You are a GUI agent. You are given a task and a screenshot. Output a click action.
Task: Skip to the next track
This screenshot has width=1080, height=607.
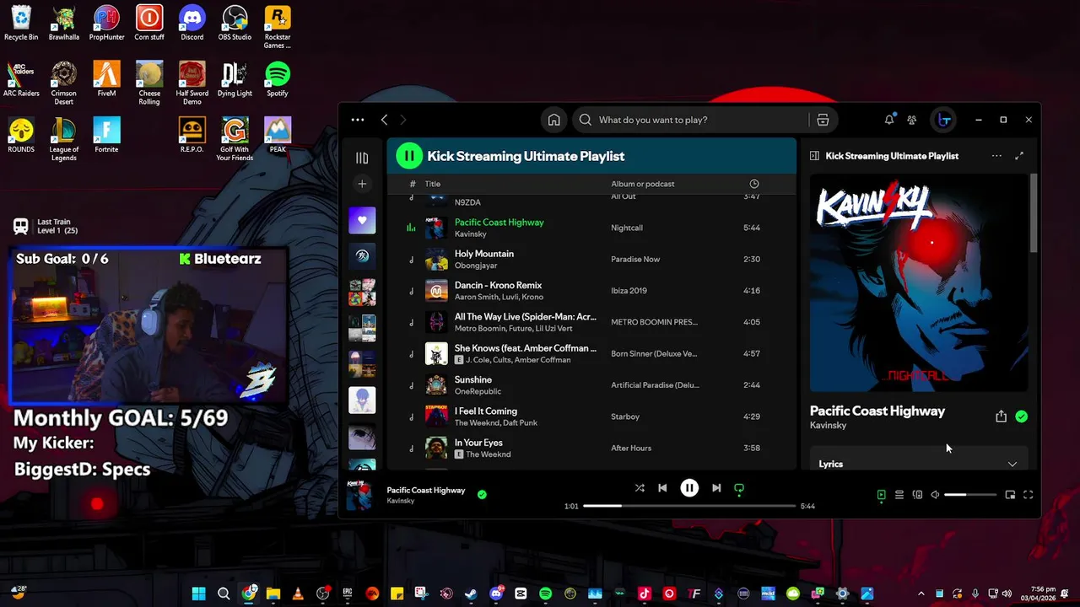(x=716, y=488)
